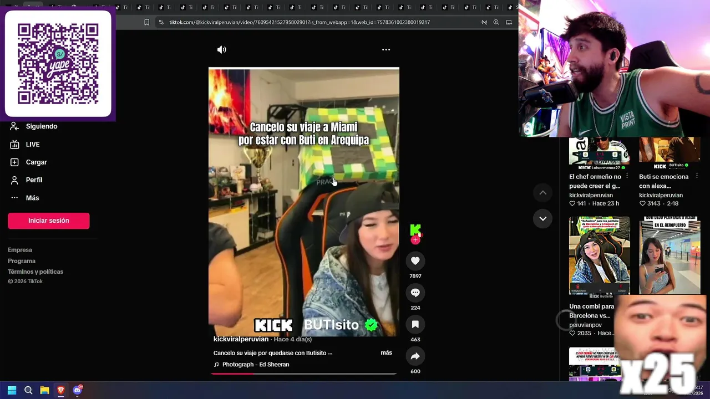
Task: Open creator's green K avatar
Action: point(415,229)
